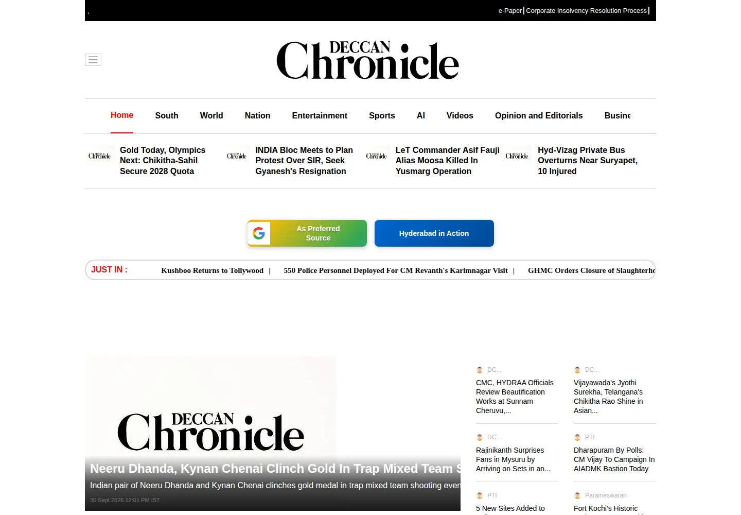741x515 pixels.
Task: Click the As Preferred Source button
Action: pyautogui.click(x=307, y=233)
